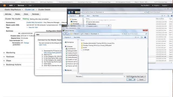Select Network in dialog sidebar
This screenshot has width=173, height=97.
(x=68, y=70)
